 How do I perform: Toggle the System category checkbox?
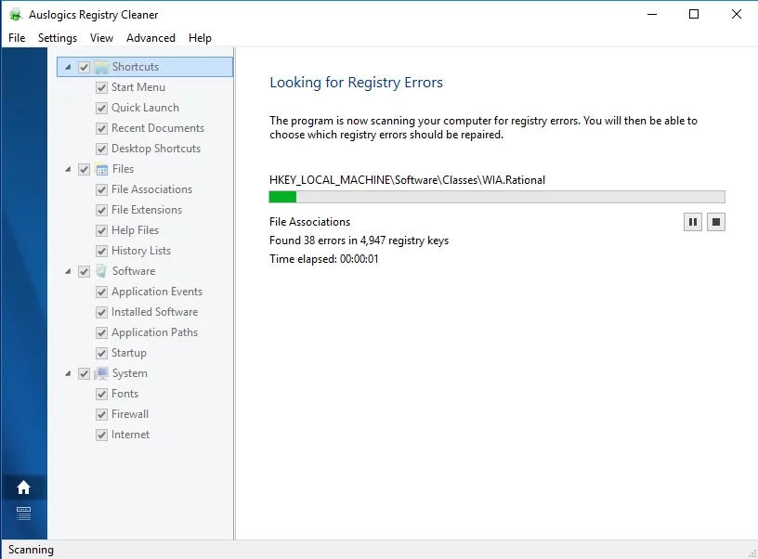click(x=85, y=373)
